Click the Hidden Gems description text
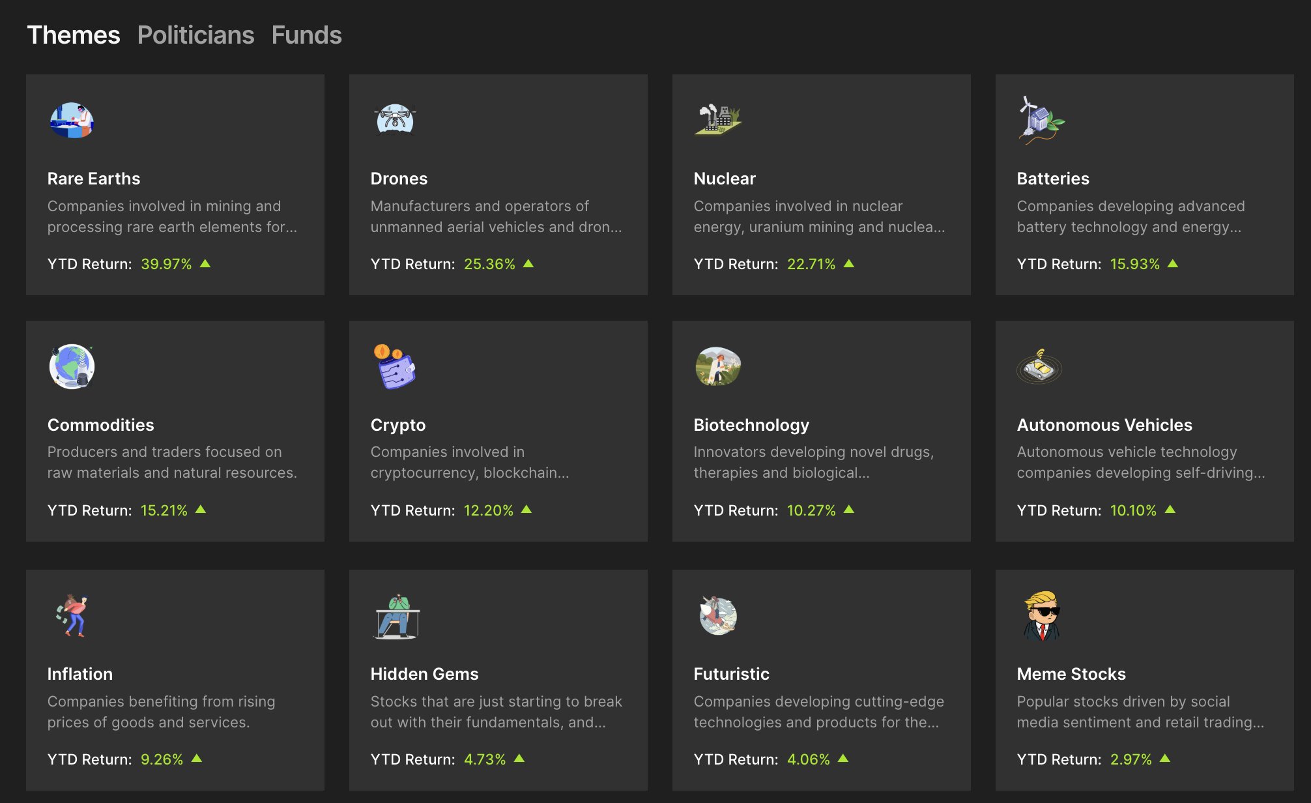 (496, 712)
